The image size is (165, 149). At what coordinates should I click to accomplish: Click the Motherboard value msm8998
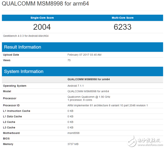point(73,133)
